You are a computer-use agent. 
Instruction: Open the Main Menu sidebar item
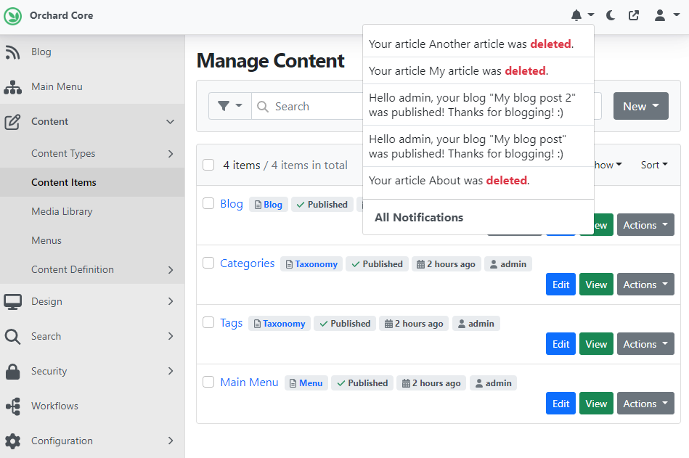(x=92, y=87)
